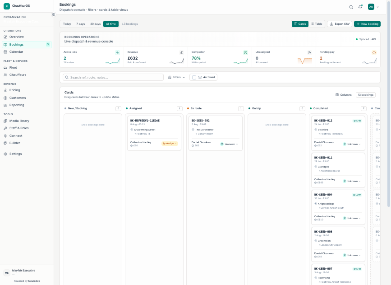Open Unknown dropdown on BK-SEED-009 card
The image size is (391, 285).
tap(352, 218)
